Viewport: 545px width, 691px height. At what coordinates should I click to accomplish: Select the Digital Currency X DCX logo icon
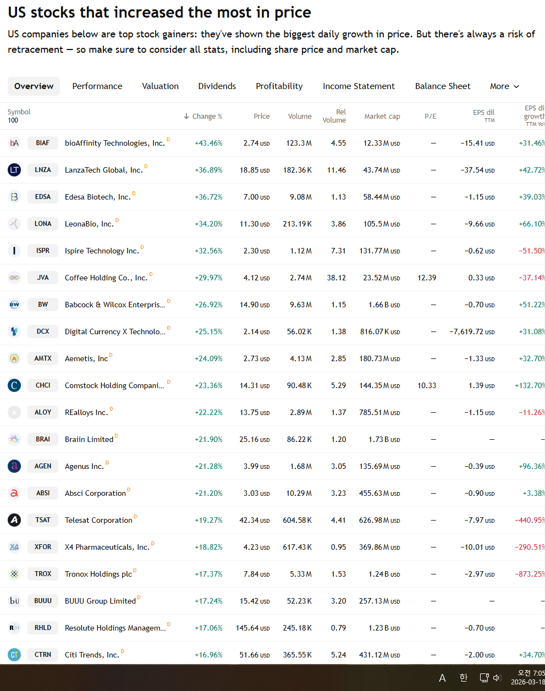[14, 331]
